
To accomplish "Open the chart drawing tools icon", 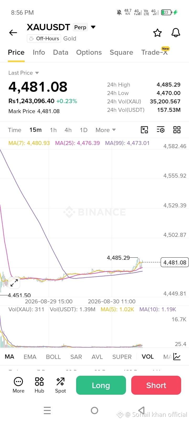I will click(144, 130).
